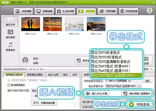Click the 礼品包相册 gift box icon
This screenshot has height=111, width=156.
tap(59, 11)
